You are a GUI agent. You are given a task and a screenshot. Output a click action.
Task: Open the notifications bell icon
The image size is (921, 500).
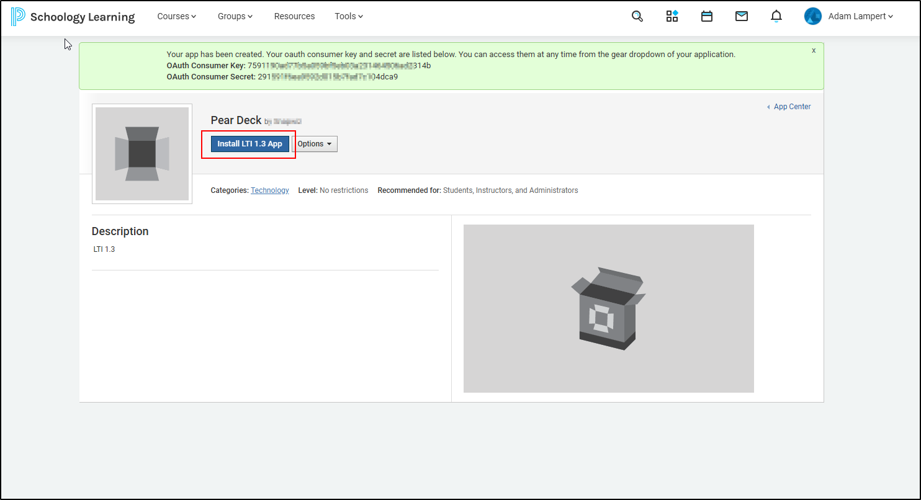(x=776, y=16)
